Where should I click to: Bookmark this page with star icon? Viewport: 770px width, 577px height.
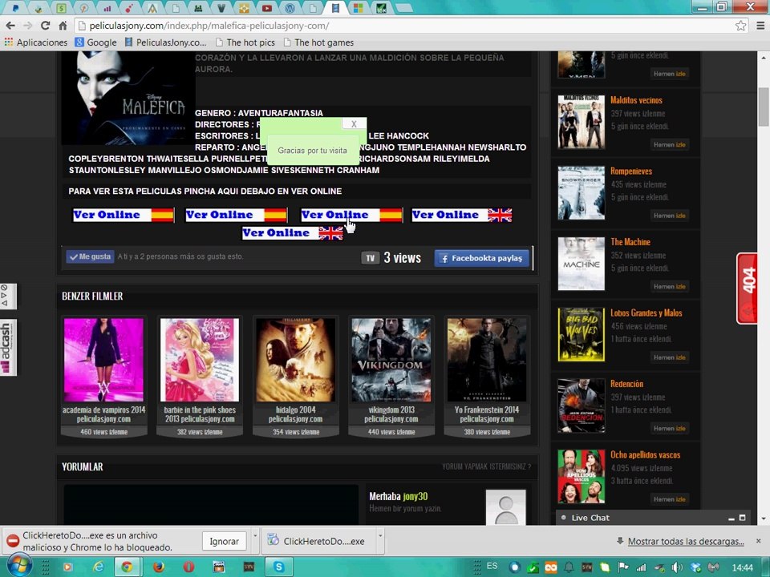point(740,26)
